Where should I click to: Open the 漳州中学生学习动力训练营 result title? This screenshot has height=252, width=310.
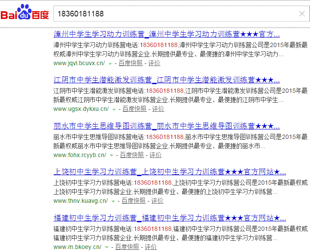click(166, 34)
